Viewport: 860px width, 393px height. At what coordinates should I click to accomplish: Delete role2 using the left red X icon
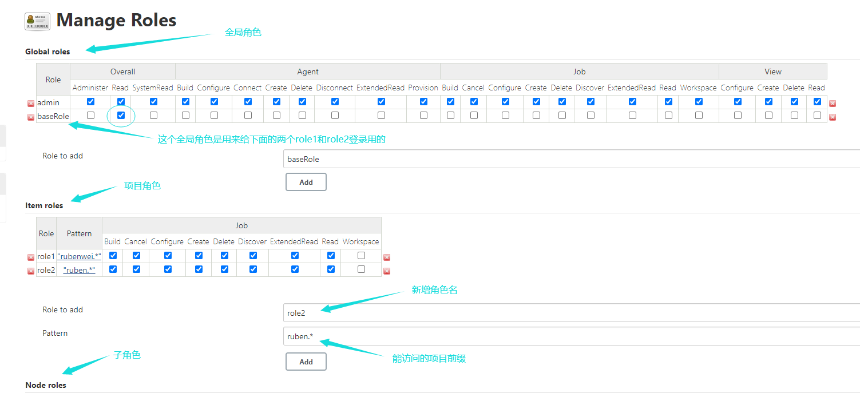tap(31, 271)
